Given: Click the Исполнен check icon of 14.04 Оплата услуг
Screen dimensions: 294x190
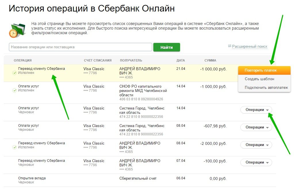Looking at the screenshot, I should click(14, 90).
